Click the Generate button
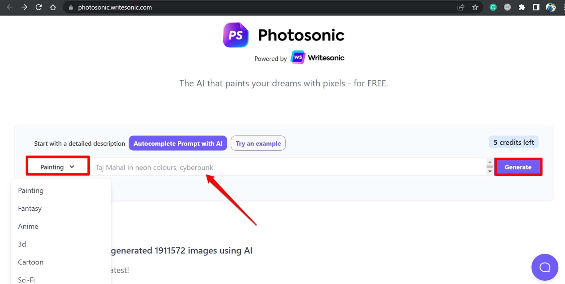This screenshot has width=565, height=284. (x=518, y=167)
